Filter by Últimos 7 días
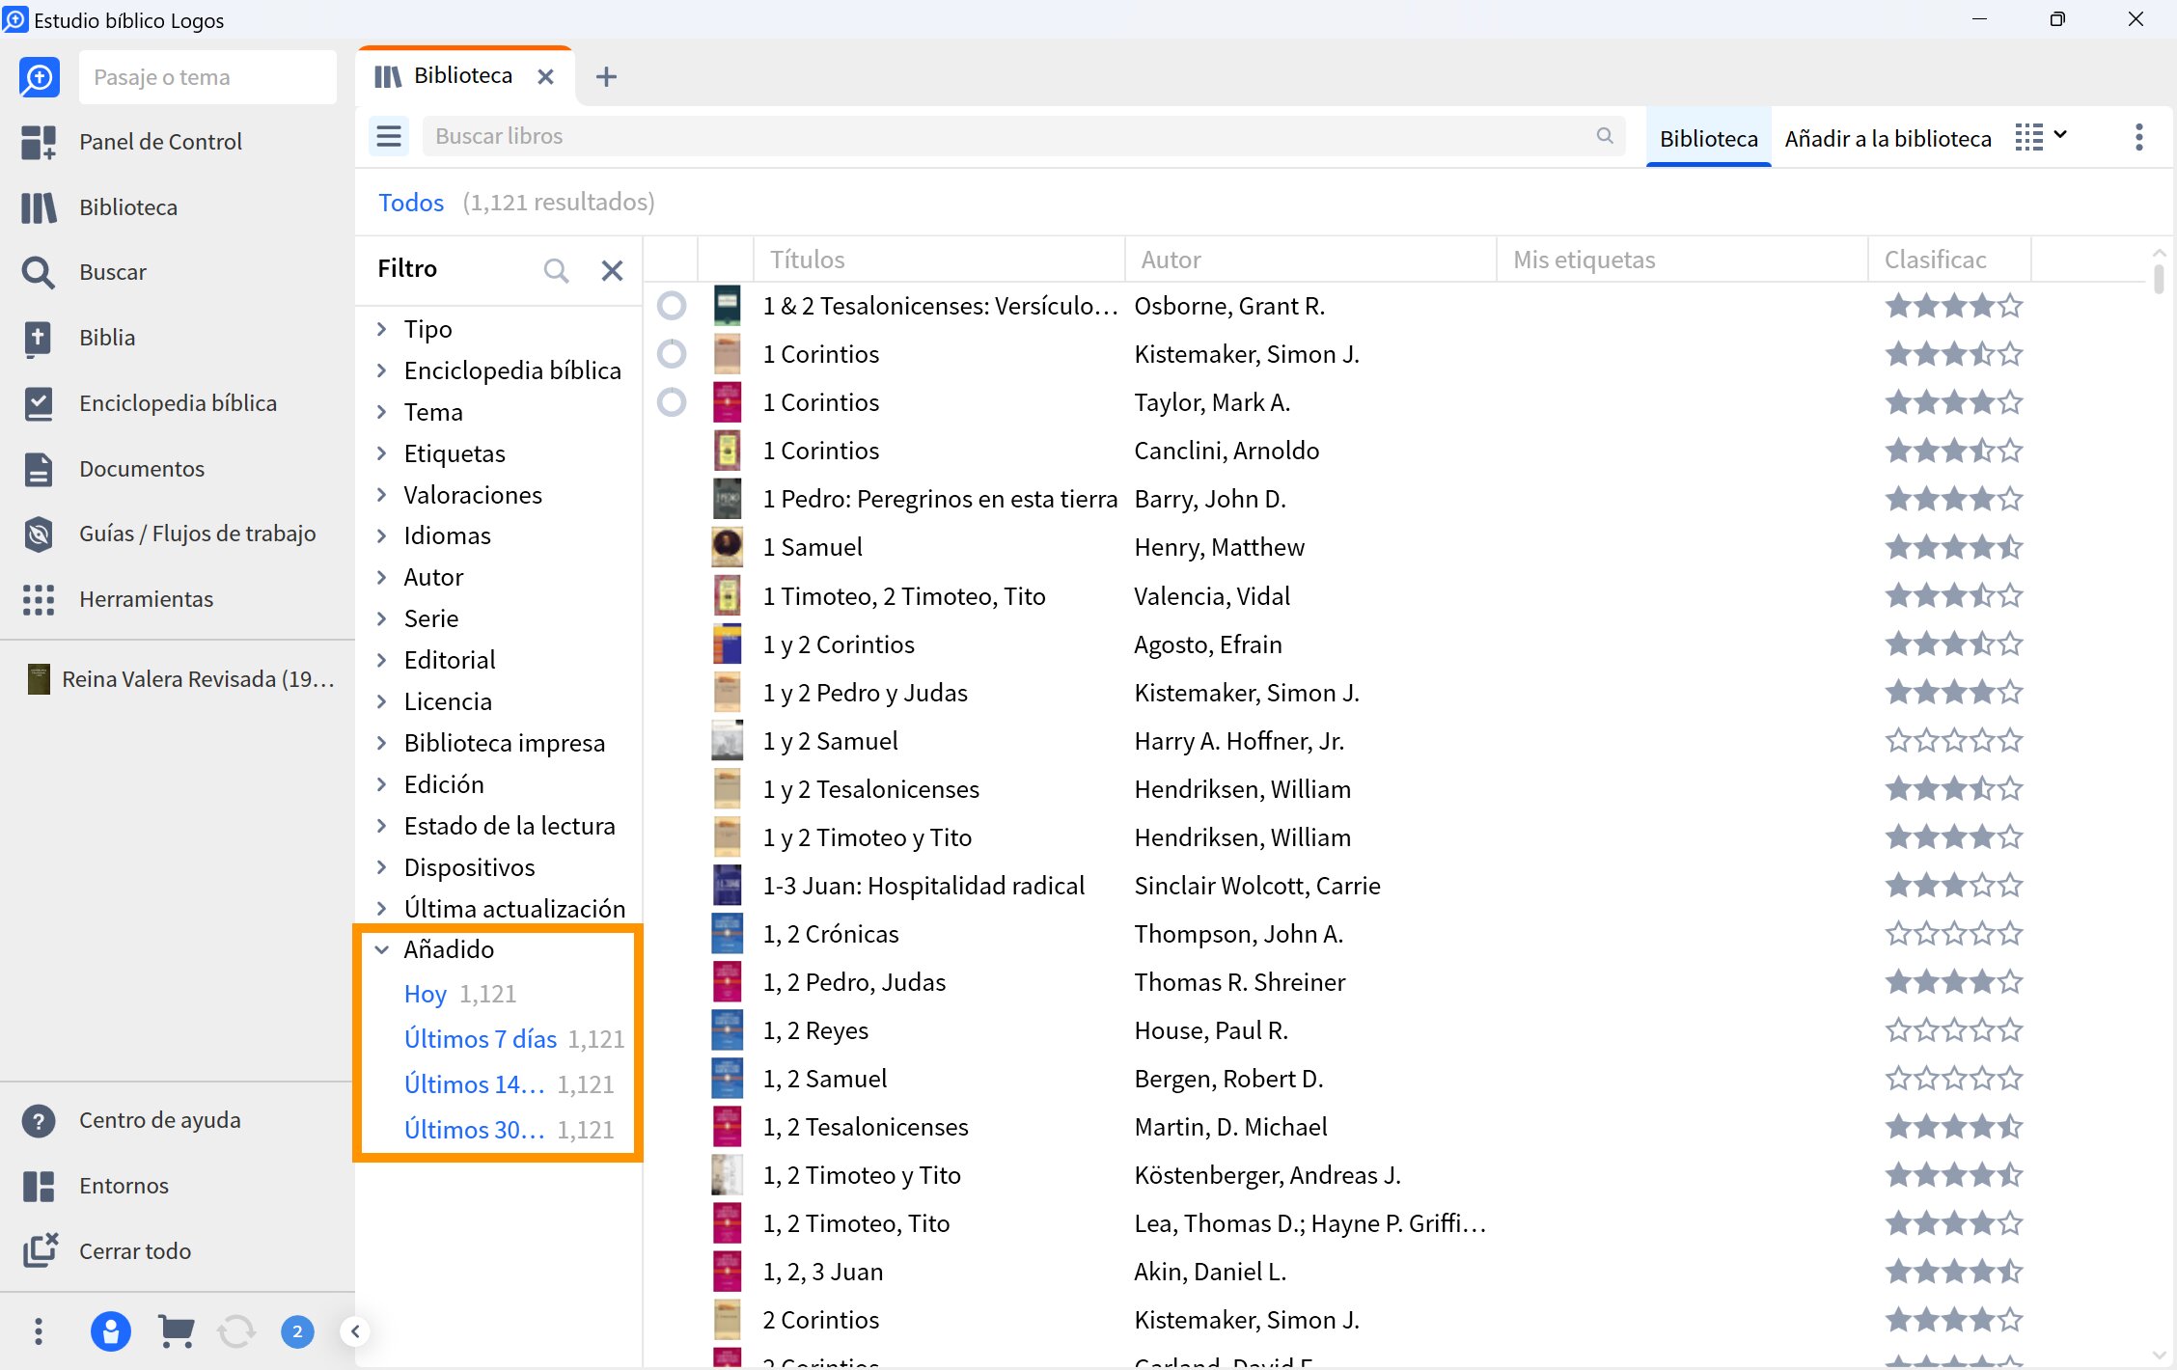This screenshot has width=2177, height=1370. [481, 1039]
